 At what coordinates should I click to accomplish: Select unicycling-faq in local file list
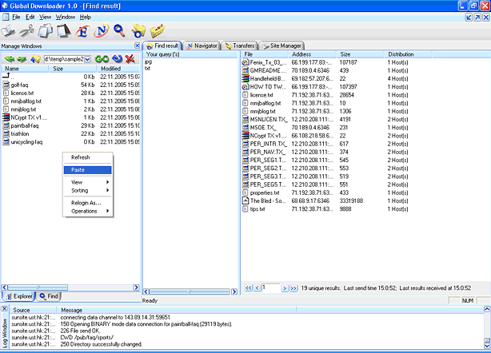pyautogui.click(x=26, y=142)
